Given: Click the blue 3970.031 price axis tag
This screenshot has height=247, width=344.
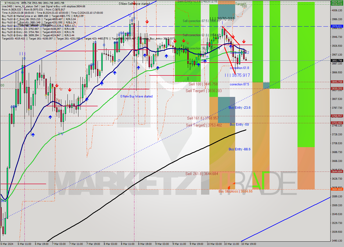Looking at the screenshot, I should coord(337,26).
